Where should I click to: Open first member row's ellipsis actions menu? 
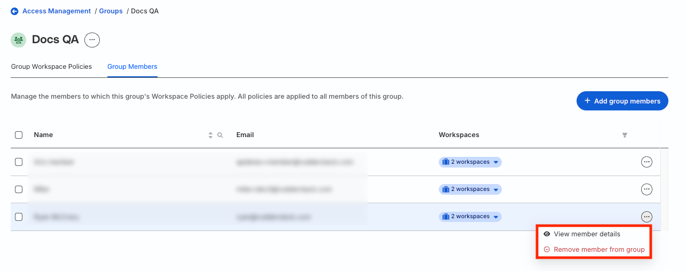point(646,162)
